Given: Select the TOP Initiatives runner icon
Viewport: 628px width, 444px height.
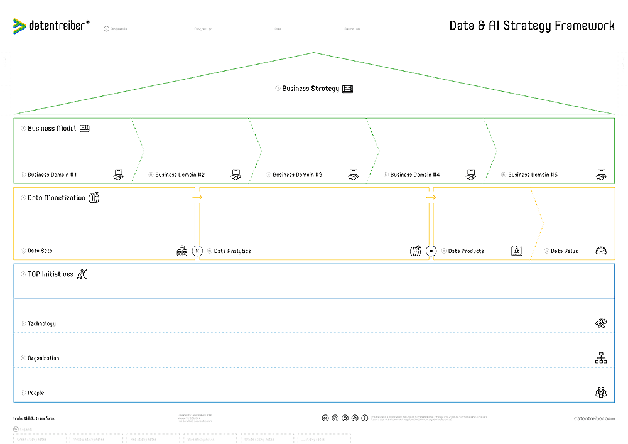Looking at the screenshot, I should (x=82, y=274).
